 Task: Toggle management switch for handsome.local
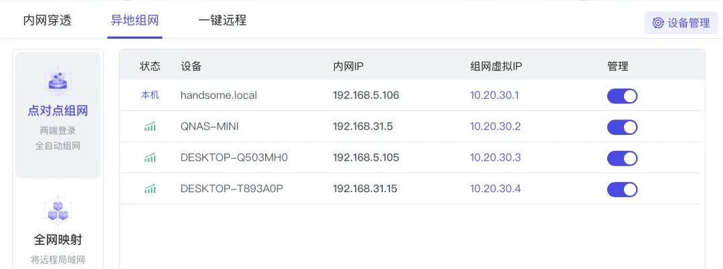(622, 95)
